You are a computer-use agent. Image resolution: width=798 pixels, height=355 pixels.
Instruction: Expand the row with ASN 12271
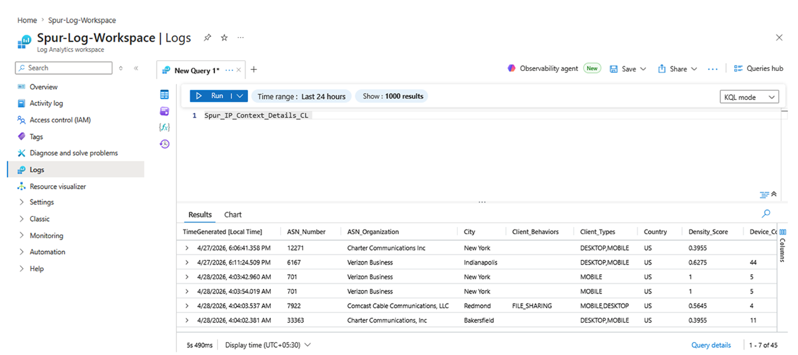pos(187,248)
